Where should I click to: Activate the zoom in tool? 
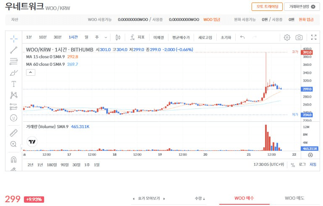point(13,144)
